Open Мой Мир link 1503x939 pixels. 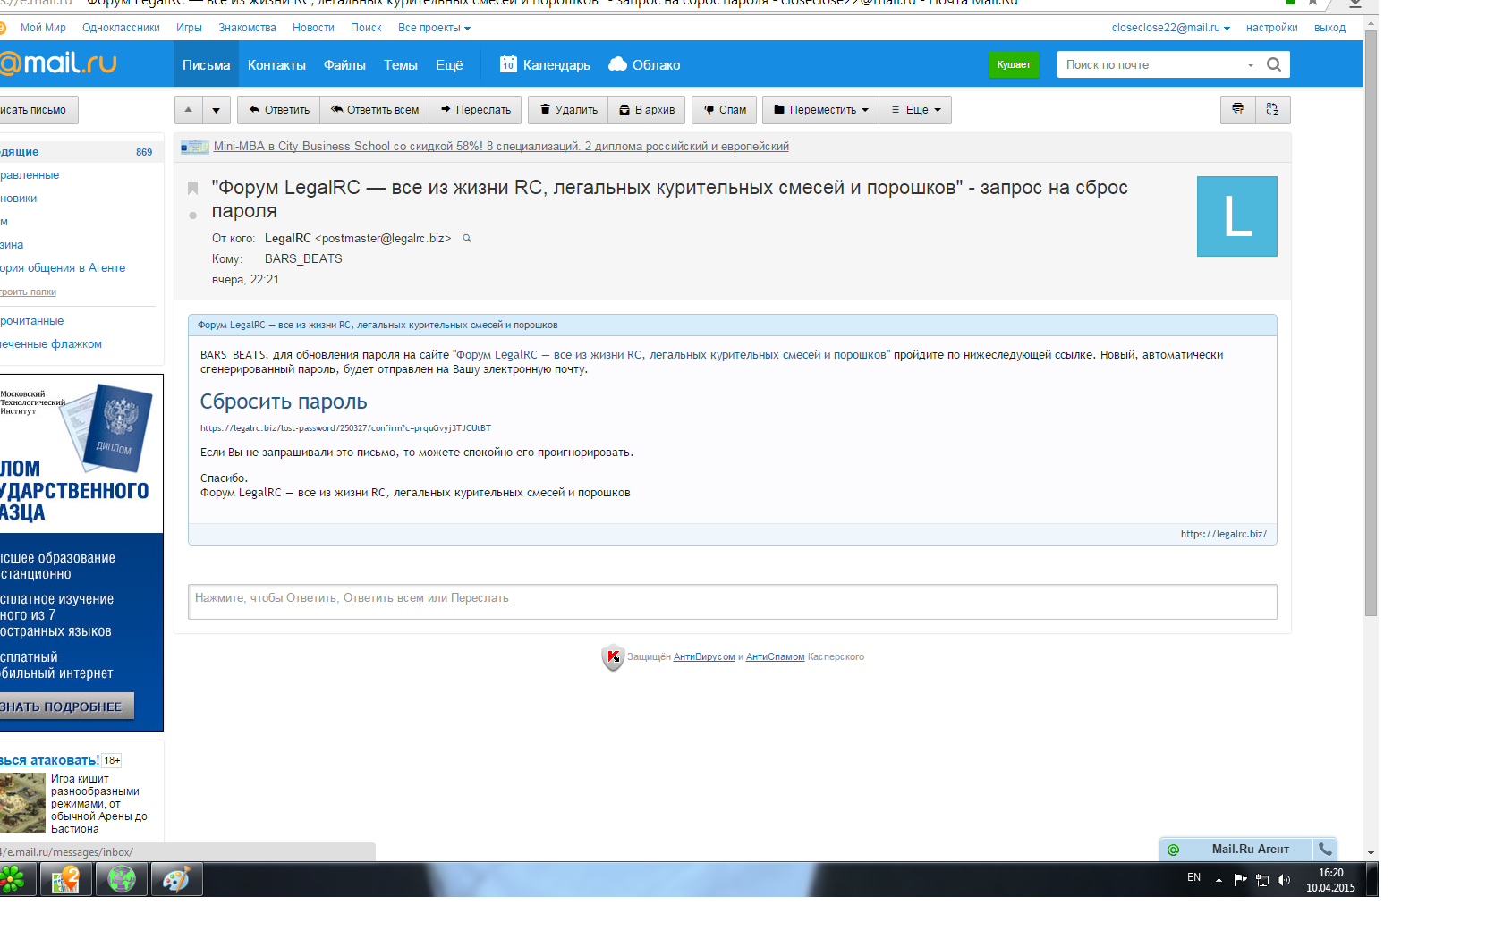(43, 28)
